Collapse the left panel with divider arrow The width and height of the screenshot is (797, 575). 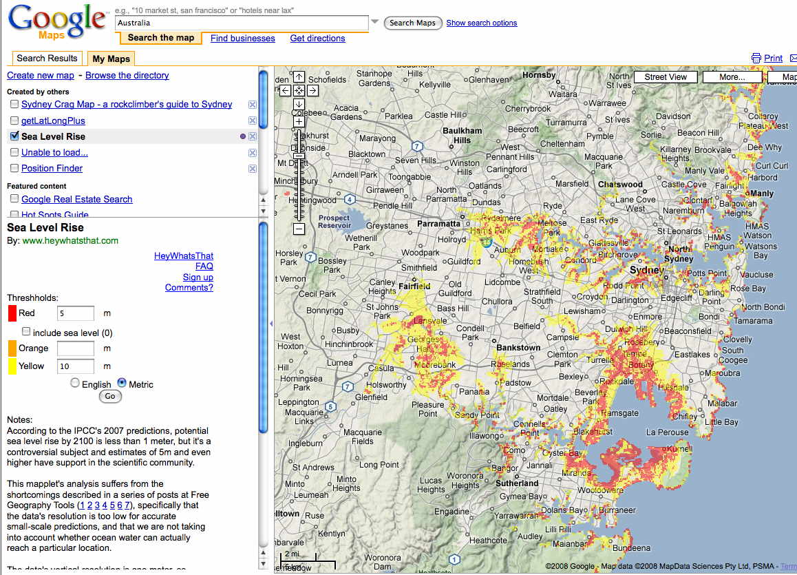point(271,323)
